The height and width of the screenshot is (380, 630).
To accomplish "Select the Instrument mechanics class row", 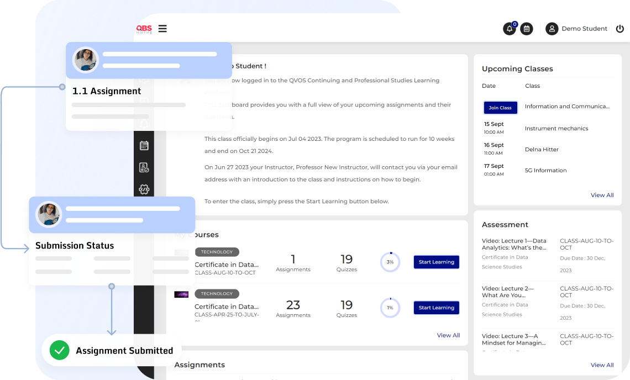I will pos(556,128).
